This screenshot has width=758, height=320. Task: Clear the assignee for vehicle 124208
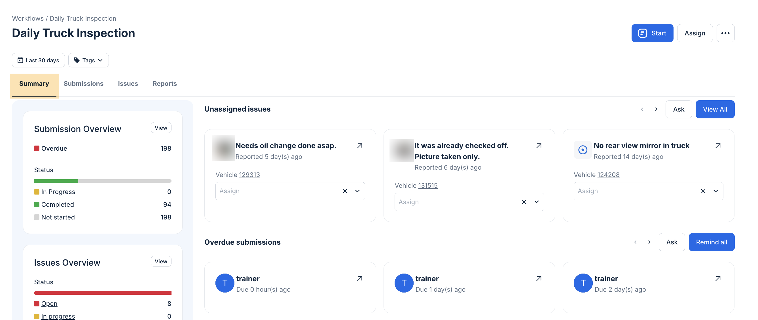click(703, 191)
